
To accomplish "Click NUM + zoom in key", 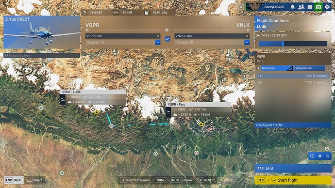I will (176, 180).
